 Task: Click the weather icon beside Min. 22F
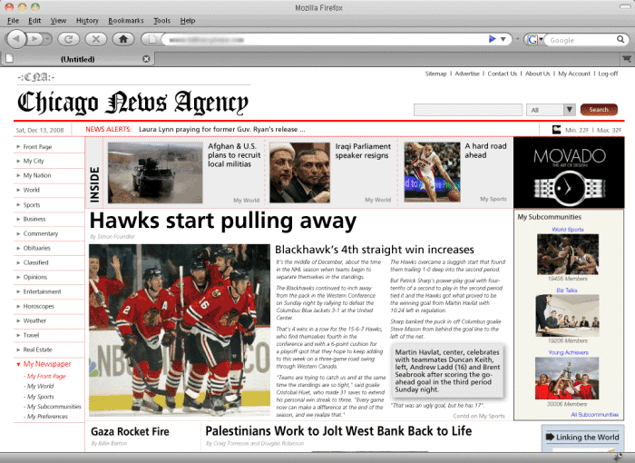(x=557, y=130)
